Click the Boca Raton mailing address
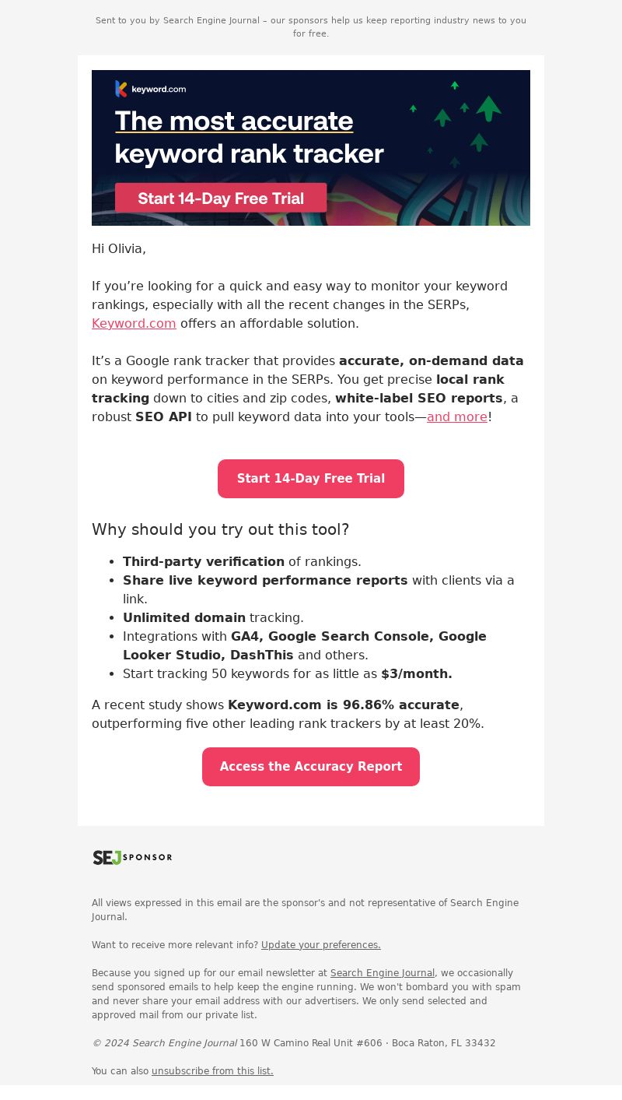This screenshot has height=1100, width=622. (368, 1042)
